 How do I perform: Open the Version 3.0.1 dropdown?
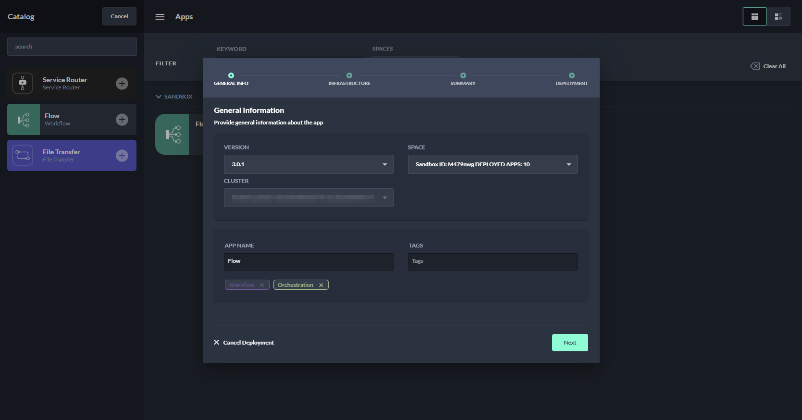coord(308,164)
